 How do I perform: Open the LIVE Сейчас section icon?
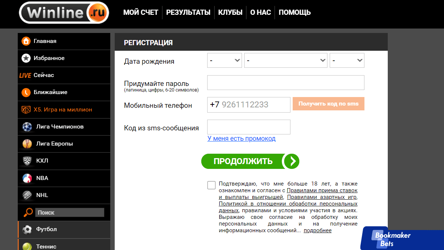(x=25, y=75)
